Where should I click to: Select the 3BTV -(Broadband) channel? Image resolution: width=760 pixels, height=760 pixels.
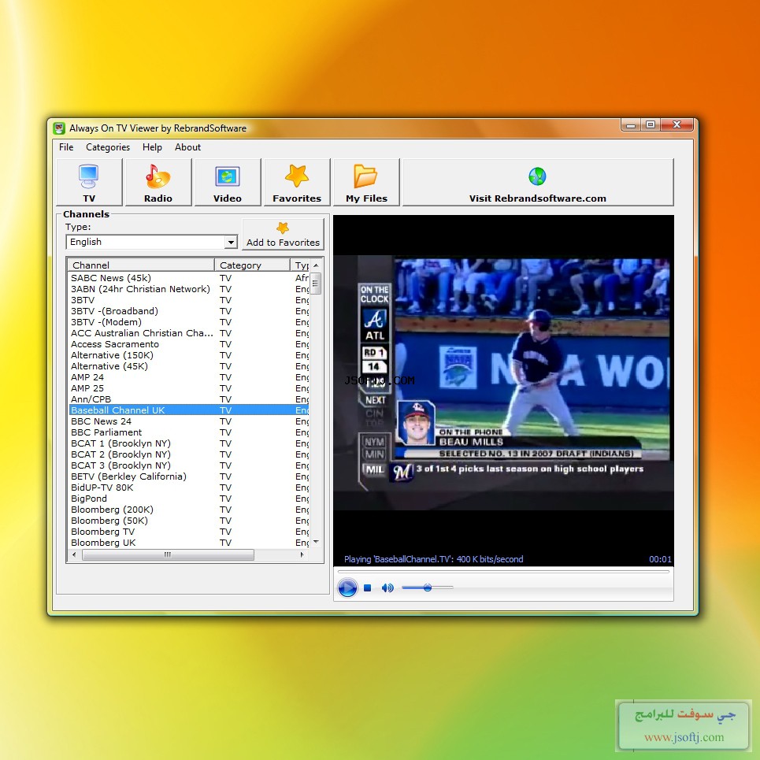[188, 311]
